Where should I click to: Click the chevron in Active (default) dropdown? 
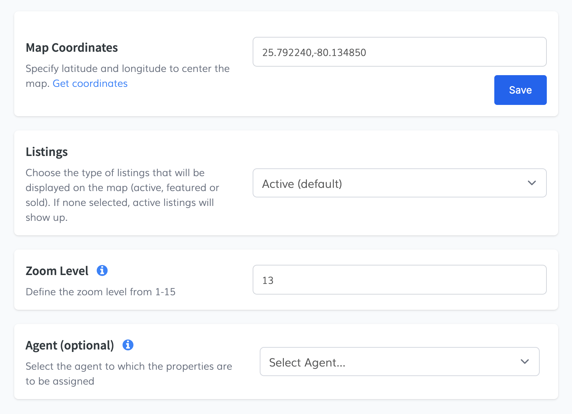(x=532, y=183)
